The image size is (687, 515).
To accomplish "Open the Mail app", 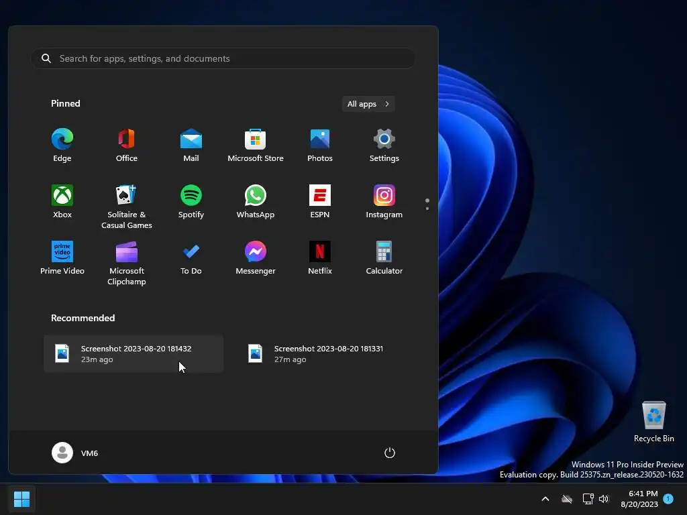I will coord(191,146).
